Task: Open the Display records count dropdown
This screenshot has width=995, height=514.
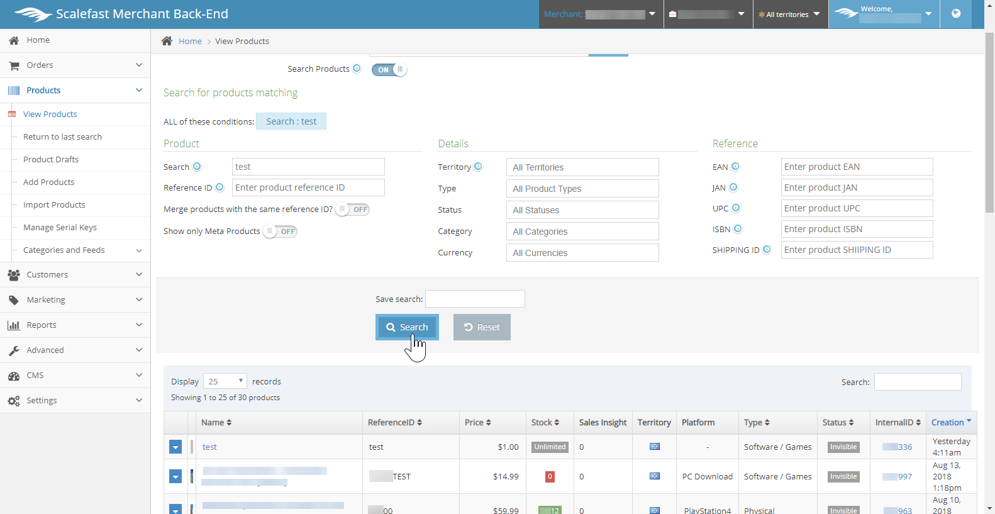Action: 225,381
